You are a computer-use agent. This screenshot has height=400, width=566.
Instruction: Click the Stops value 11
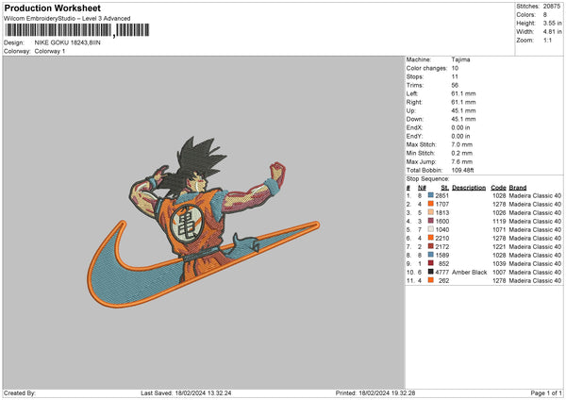click(x=455, y=76)
